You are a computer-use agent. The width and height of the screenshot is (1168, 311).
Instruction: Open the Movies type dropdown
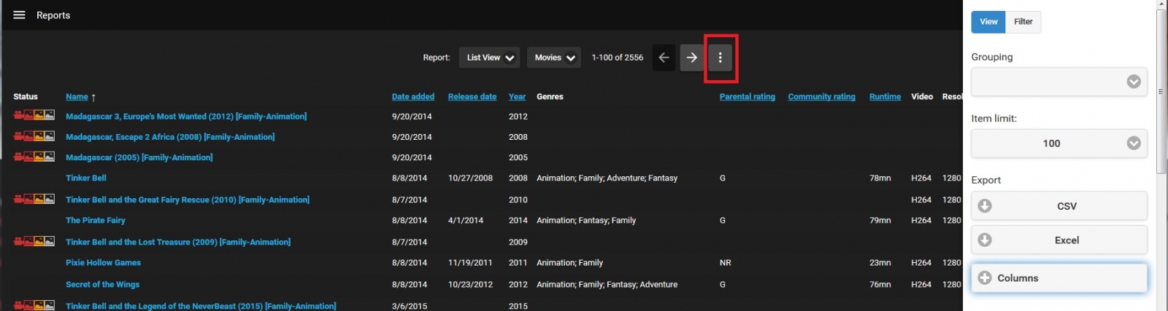[x=554, y=58]
